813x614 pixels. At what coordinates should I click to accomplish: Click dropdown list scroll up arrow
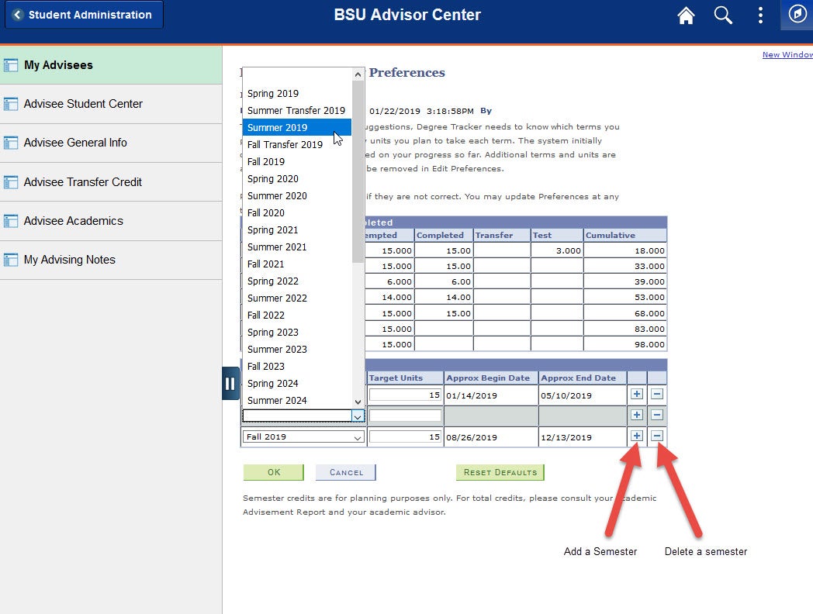coord(358,74)
